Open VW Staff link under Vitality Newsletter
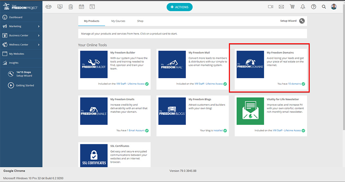345x182 pixels. [287, 130]
